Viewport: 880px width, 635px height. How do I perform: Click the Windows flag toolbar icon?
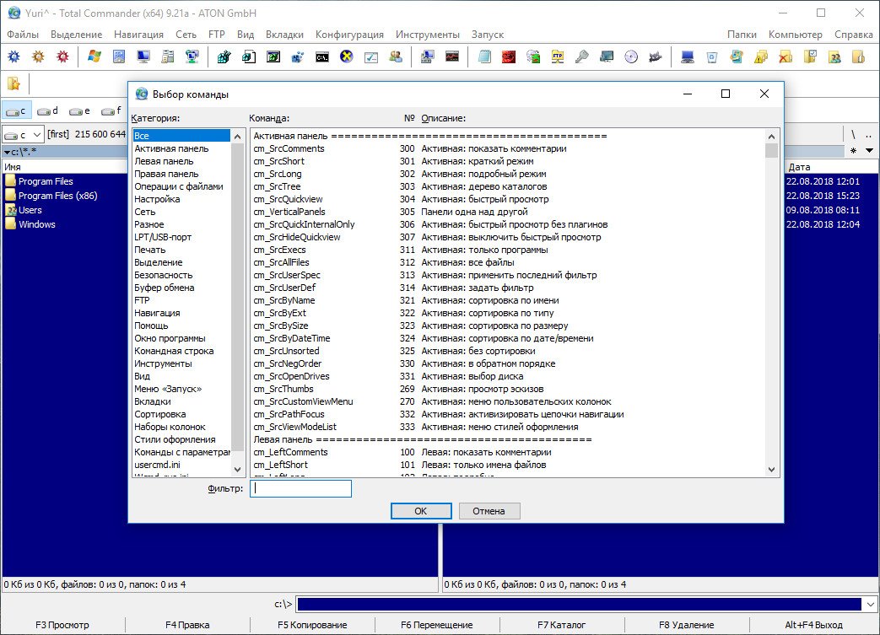pos(94,57)
